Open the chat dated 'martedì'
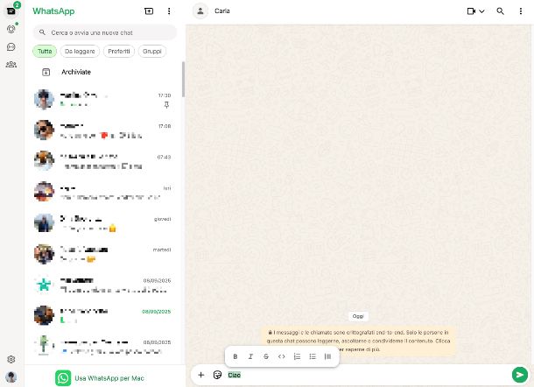Viewport: 534px width, 387px height. point(105,254)
